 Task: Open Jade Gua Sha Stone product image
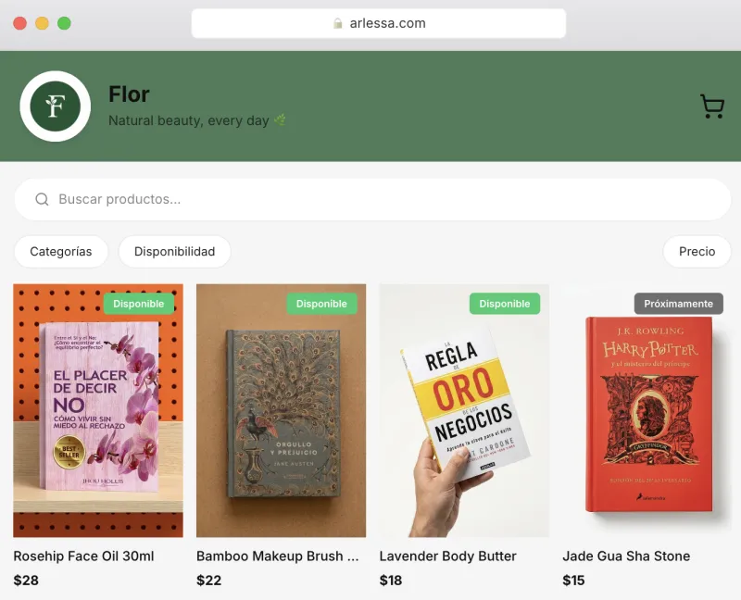(647, 410)
